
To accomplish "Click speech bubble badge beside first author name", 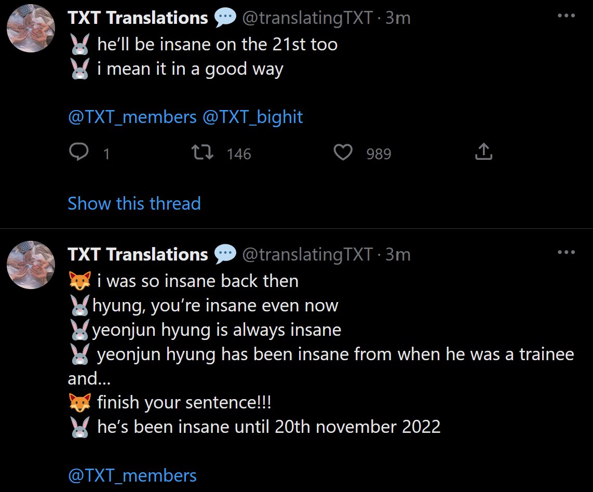I will click(225, 18).
